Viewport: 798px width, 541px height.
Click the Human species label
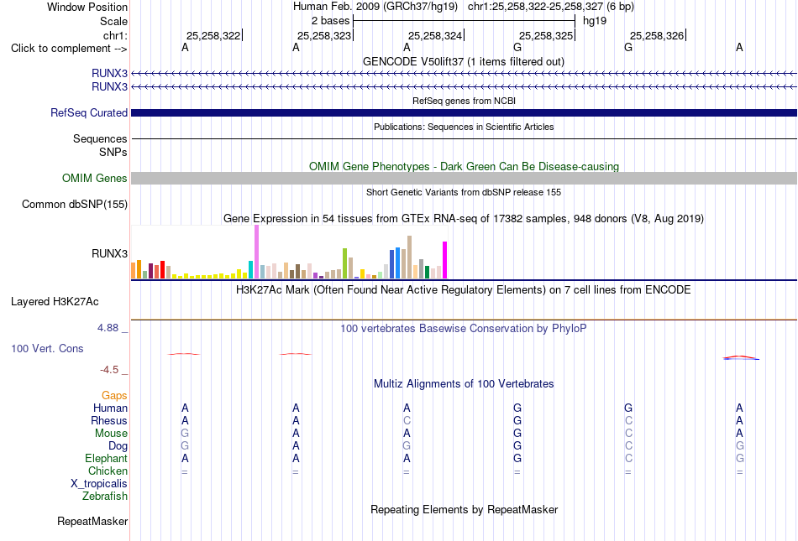[x=110, y=408]
